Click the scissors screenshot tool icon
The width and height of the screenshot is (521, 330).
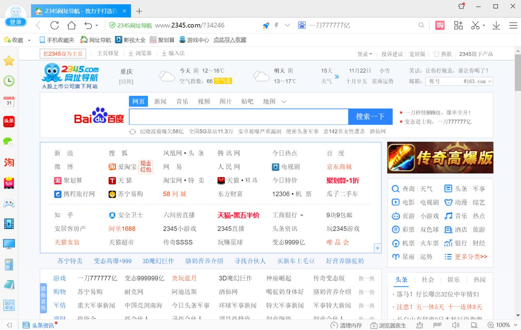475,25
